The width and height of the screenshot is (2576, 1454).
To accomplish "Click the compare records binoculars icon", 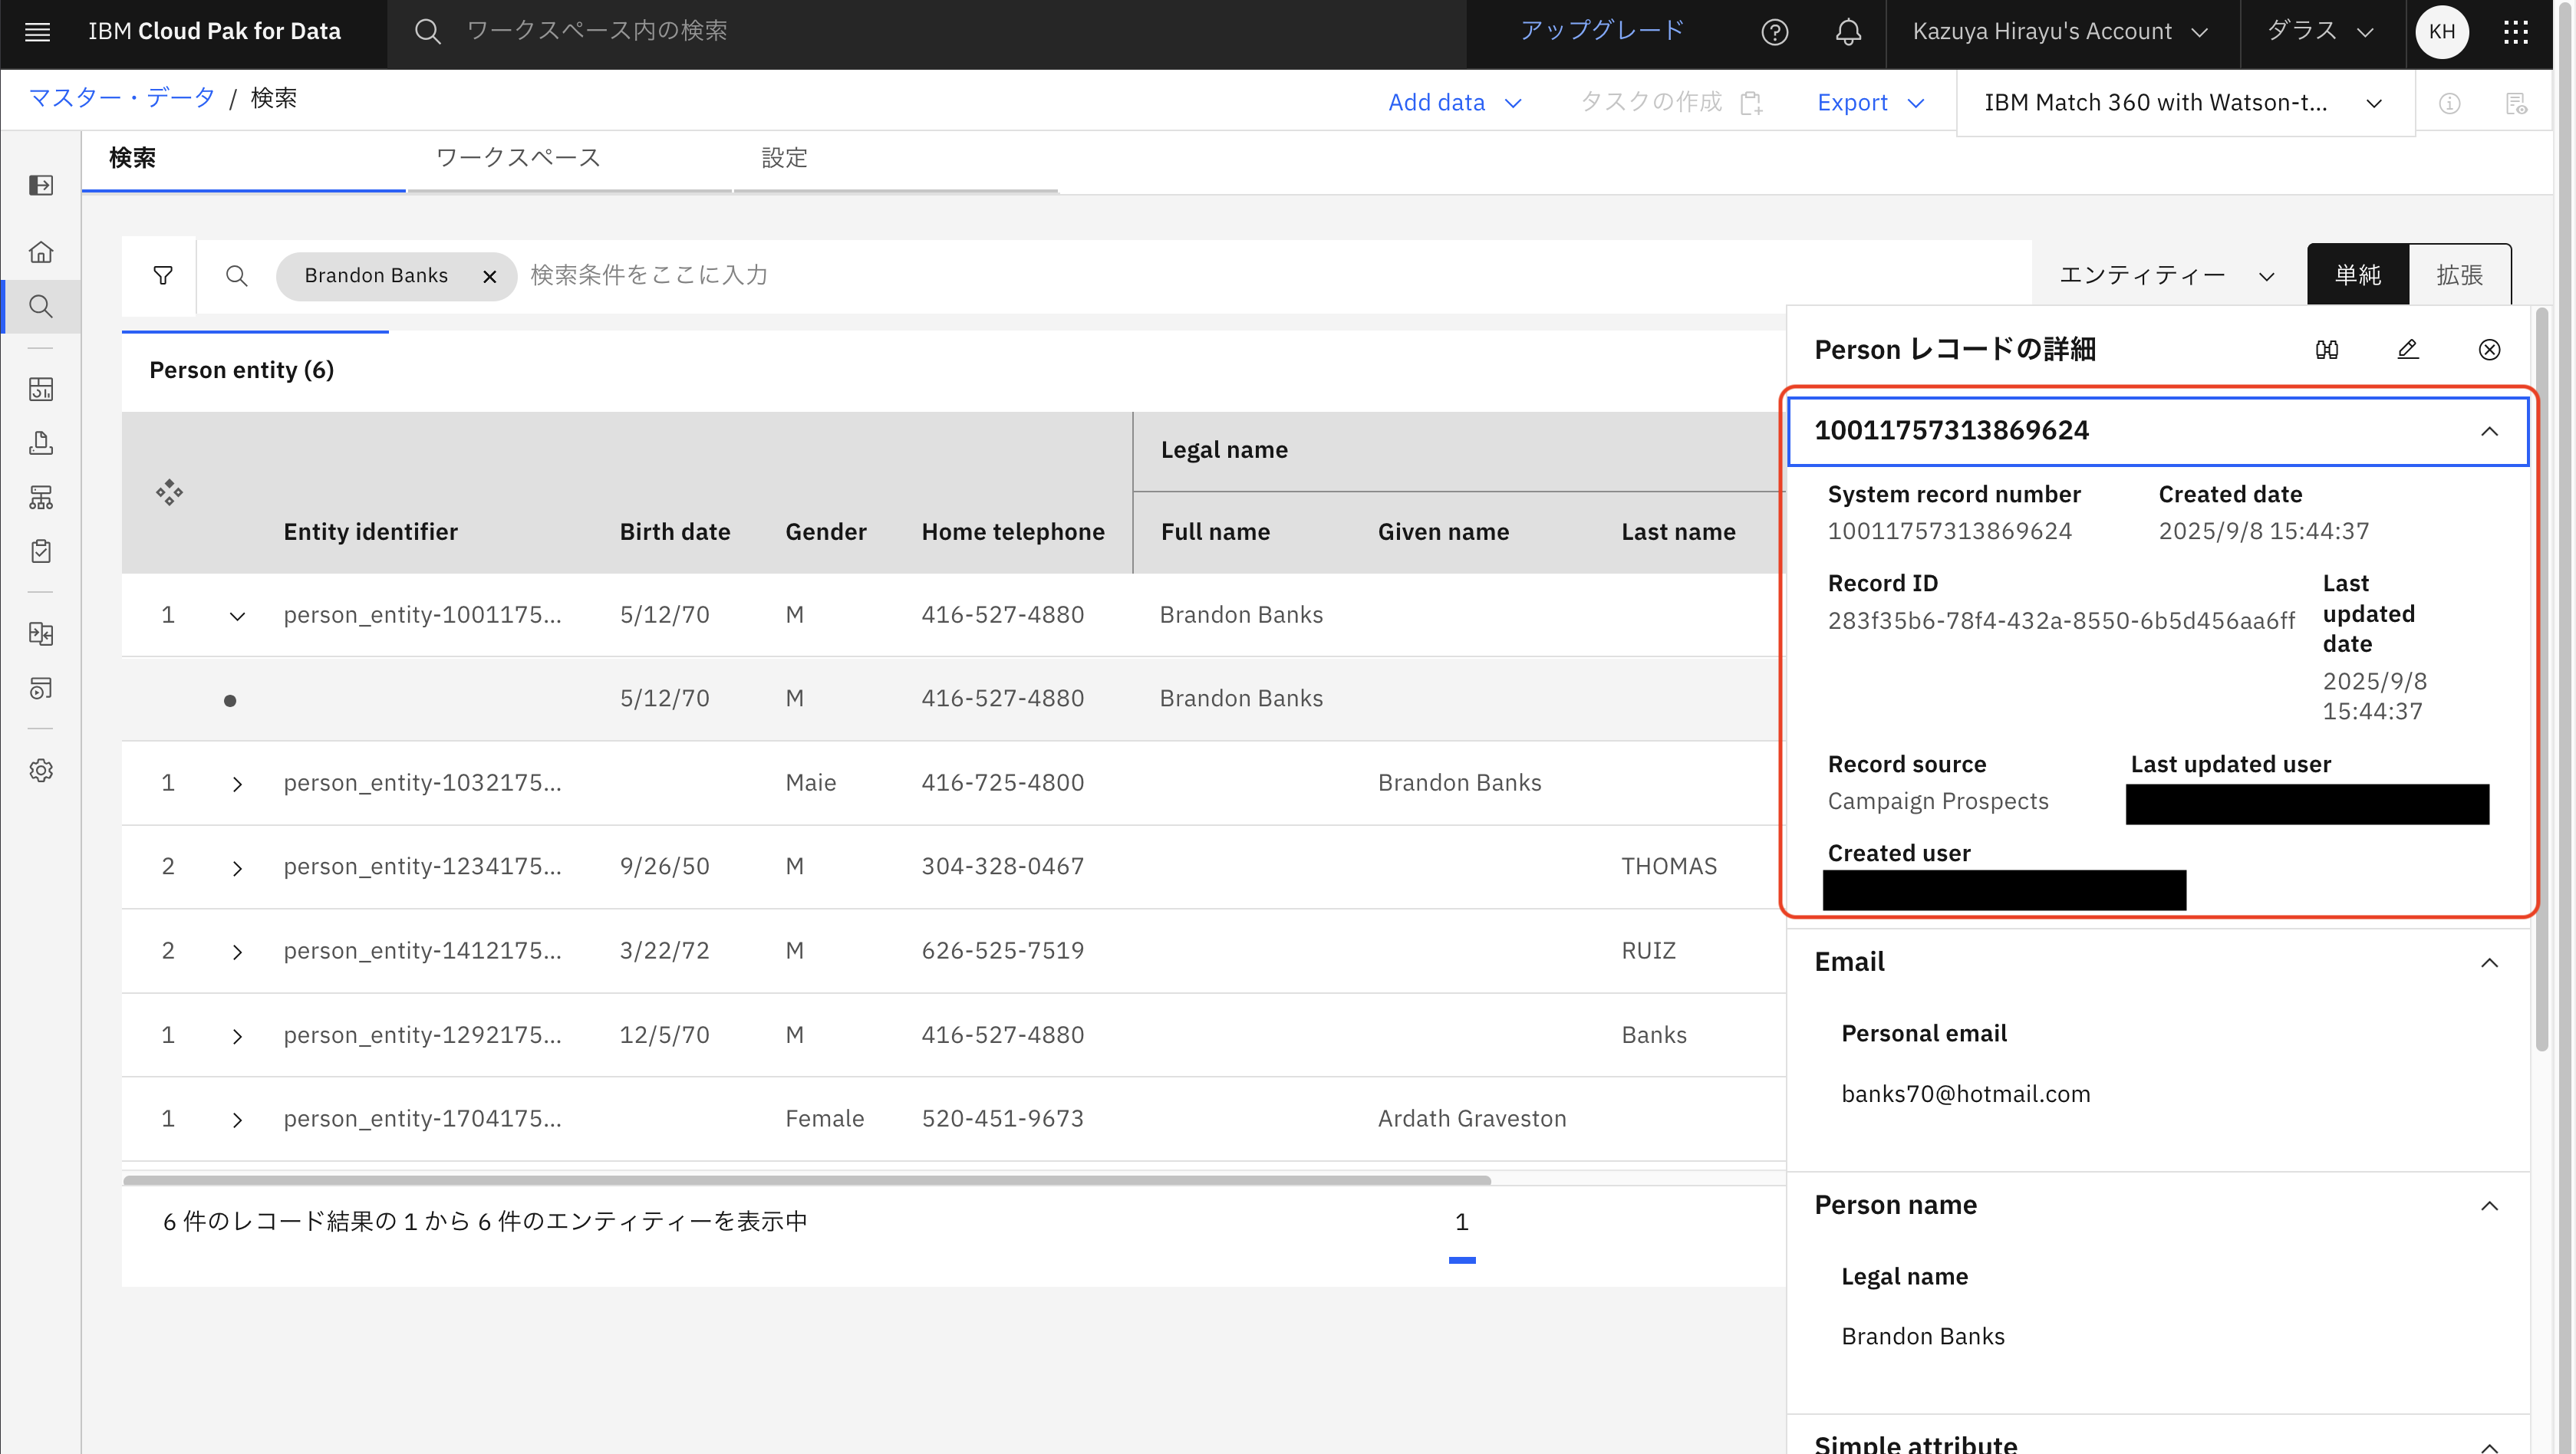I will pyautogui.click(x=2326, y=349).
